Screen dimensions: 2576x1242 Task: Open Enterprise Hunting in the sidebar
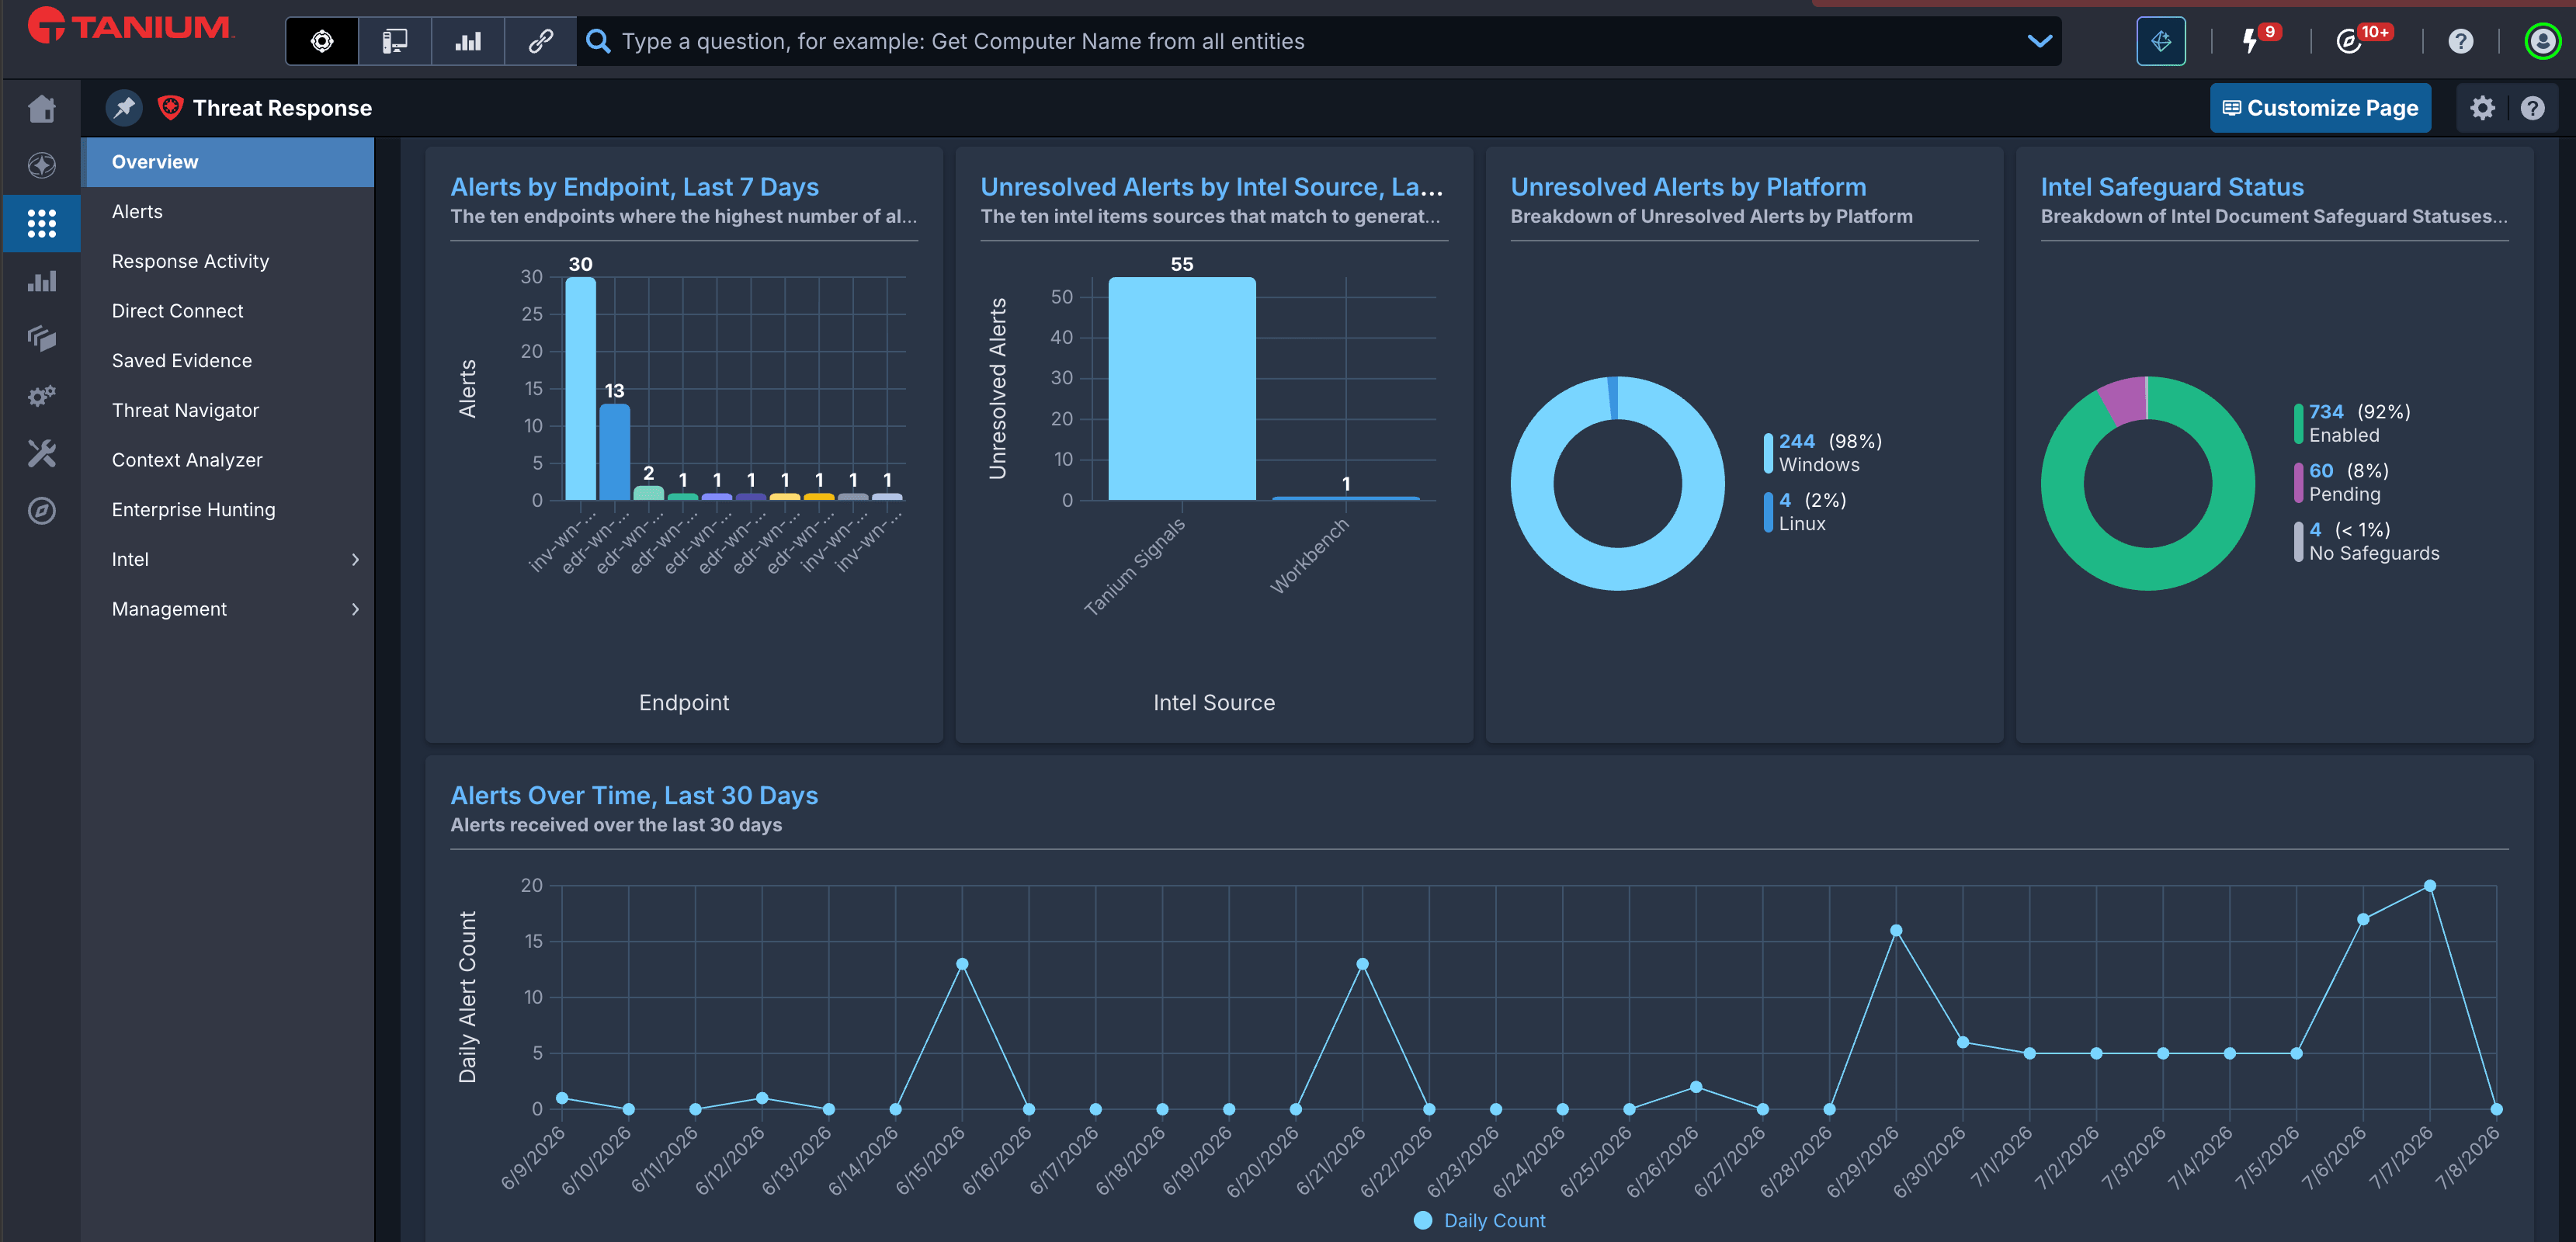(228, 510)
